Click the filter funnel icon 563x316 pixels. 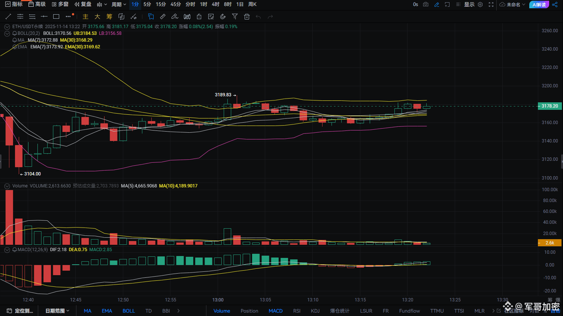235,16
